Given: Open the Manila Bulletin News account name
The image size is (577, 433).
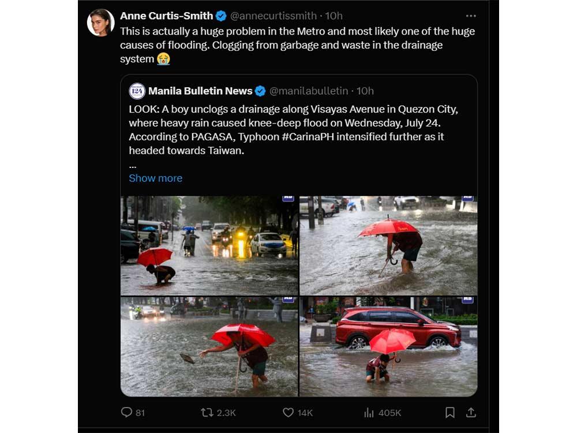Looking at the screenshot, I should click(x=200, y=91).
